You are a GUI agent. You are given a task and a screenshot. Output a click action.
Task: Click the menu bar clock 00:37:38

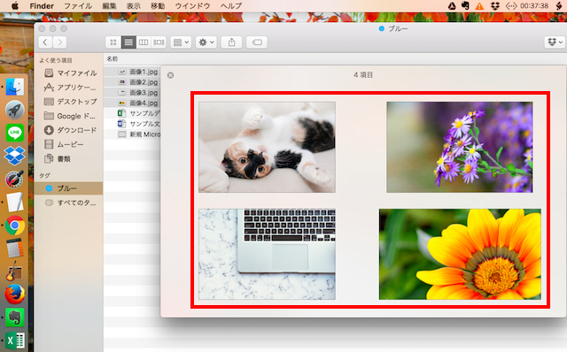tap(534, 6)
